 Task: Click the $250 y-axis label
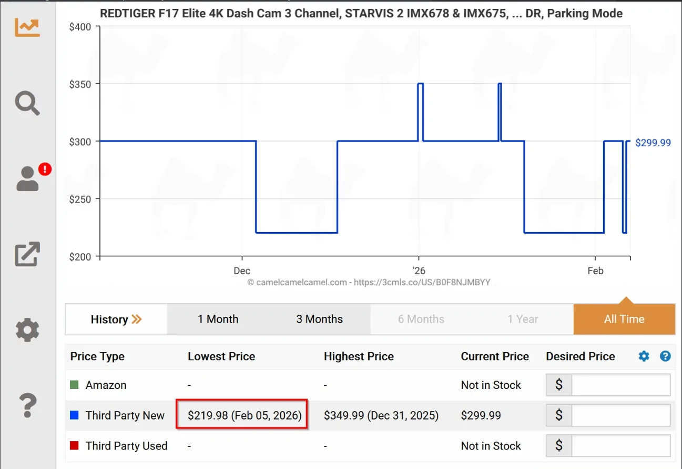[80, 199]
